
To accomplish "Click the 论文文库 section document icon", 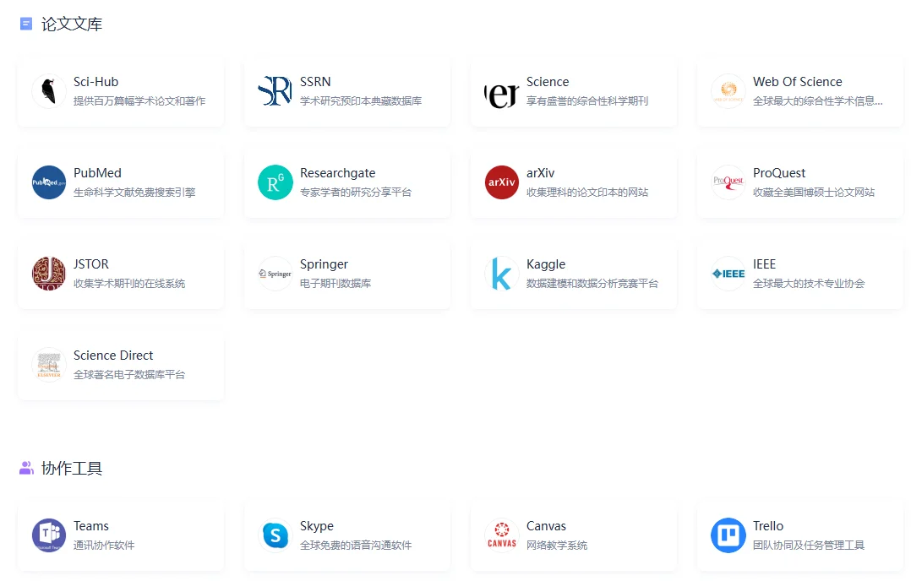I will tap(26, 24).
